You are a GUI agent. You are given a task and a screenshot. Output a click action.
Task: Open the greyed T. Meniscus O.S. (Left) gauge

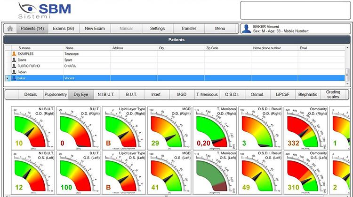point(215,172)
